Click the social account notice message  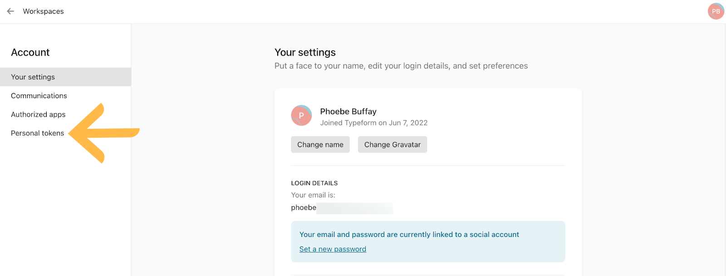pyautogui.click(x=409, y=234)
